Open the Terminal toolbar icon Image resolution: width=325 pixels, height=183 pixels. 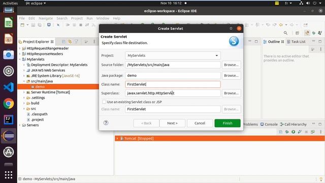pos(49,25)
